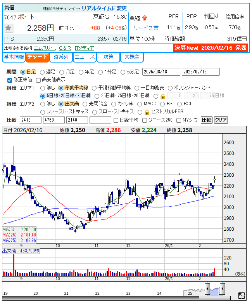The height and width of the screenshot is (301, 252).
Task: Toggle the 修正株価 checkbox
Action: (10, 80)
